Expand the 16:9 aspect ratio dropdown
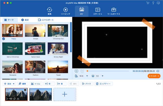The height and width of the screenshot is (106, 163). coord(87,76)
